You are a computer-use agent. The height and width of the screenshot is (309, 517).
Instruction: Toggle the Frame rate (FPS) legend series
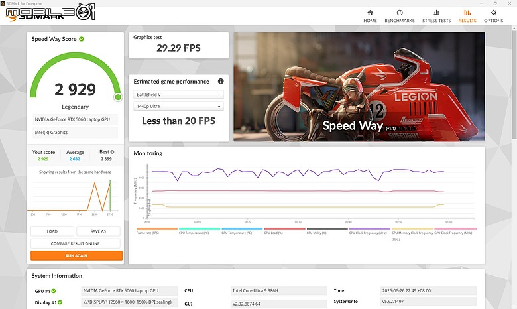(156, 231)
